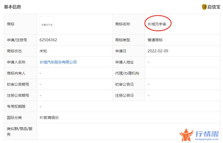
Task: Click the 专用权期限 row label
Action: 16,107
